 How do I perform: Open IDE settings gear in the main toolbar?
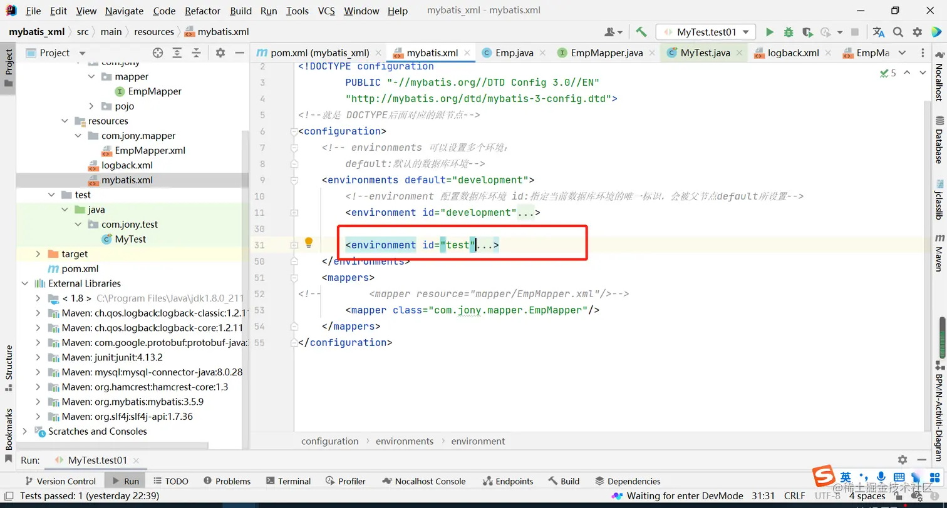click(918, 32)
